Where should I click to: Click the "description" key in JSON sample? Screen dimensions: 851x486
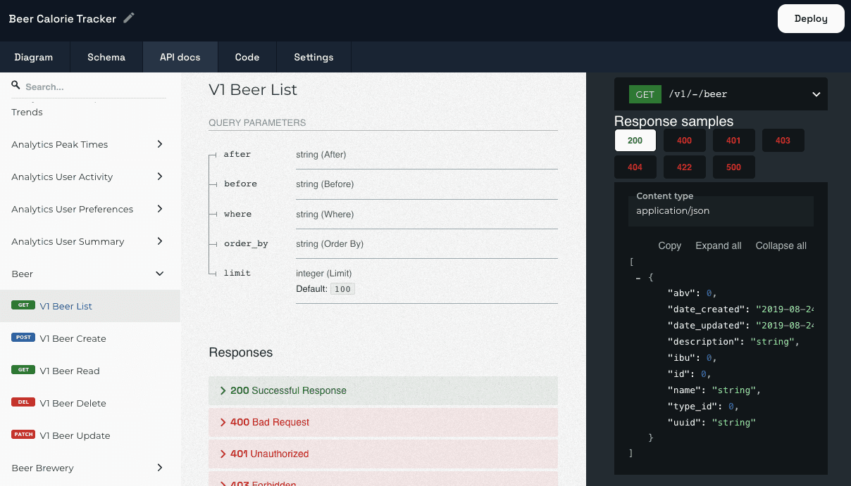pos(702,342)
